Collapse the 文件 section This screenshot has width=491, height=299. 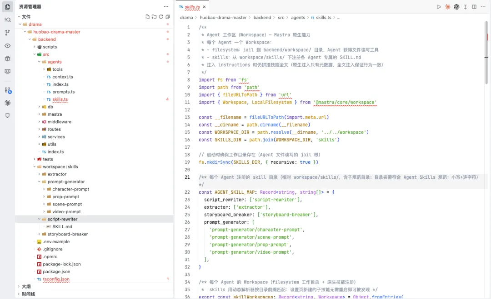[19, 16]
